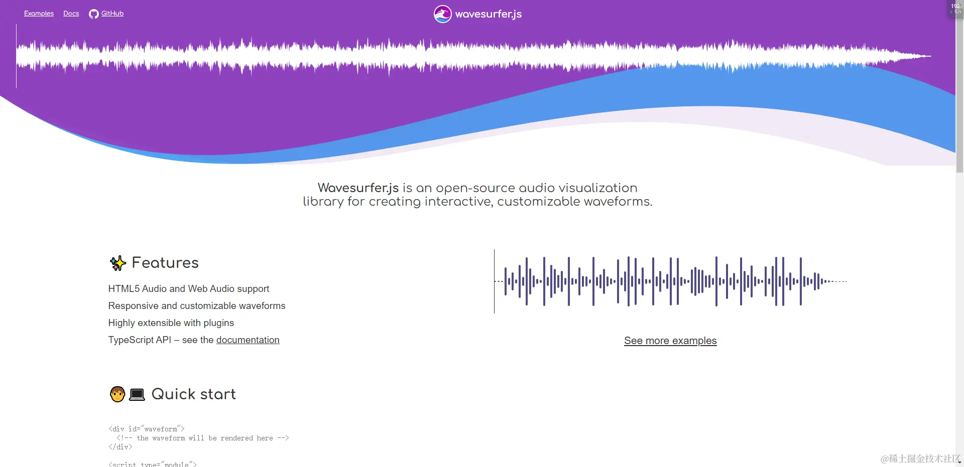Click the wavesurfer.js round wave logo
The image size is (964, 467).
[442, 14]
